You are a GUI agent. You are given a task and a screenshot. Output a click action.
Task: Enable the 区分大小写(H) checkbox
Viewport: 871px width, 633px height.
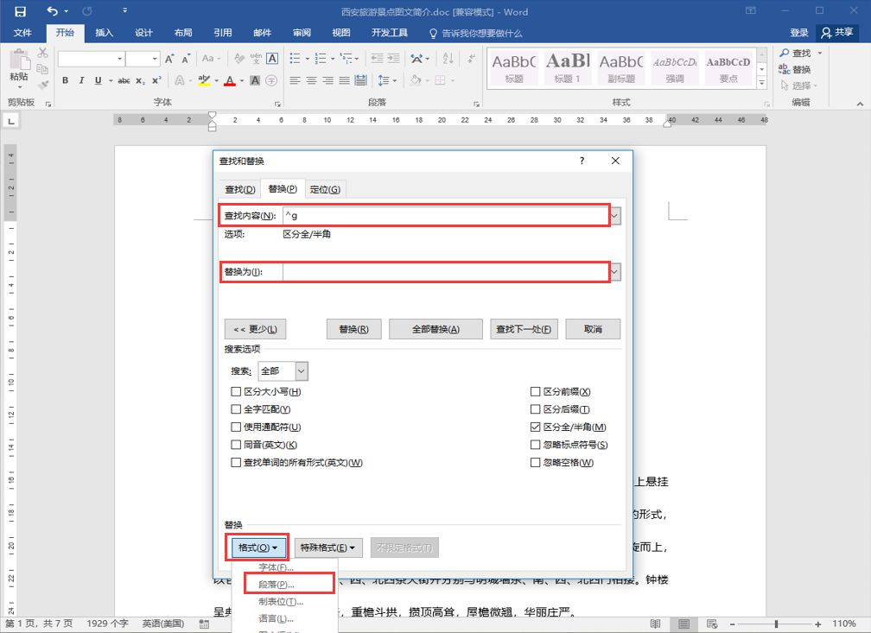pyautogui.click(x=236, y=391)
